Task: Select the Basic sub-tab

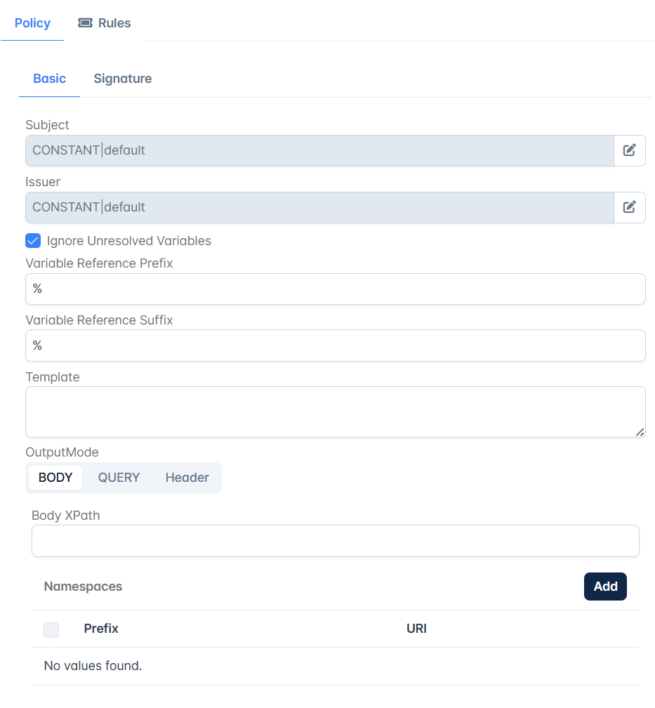Action: (49, 79)
